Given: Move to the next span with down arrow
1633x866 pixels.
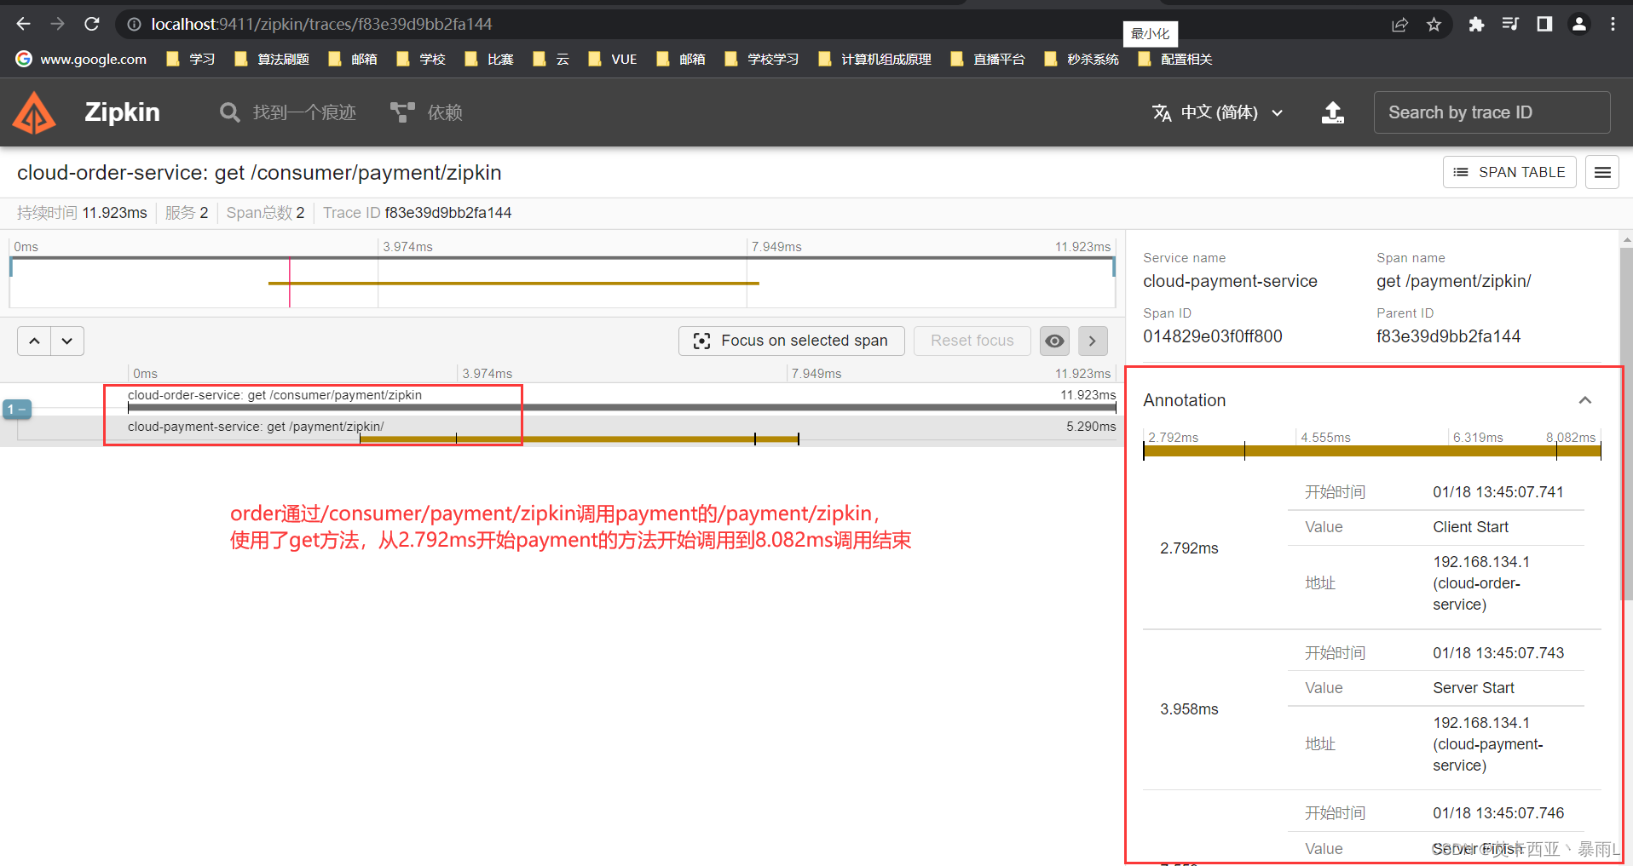Looking at the screenshot, I should pyautogui.click(x=67, y=341).
